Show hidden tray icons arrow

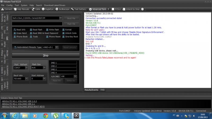182,116
